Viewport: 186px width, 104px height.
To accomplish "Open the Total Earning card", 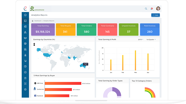I will (x=43, y=30).
